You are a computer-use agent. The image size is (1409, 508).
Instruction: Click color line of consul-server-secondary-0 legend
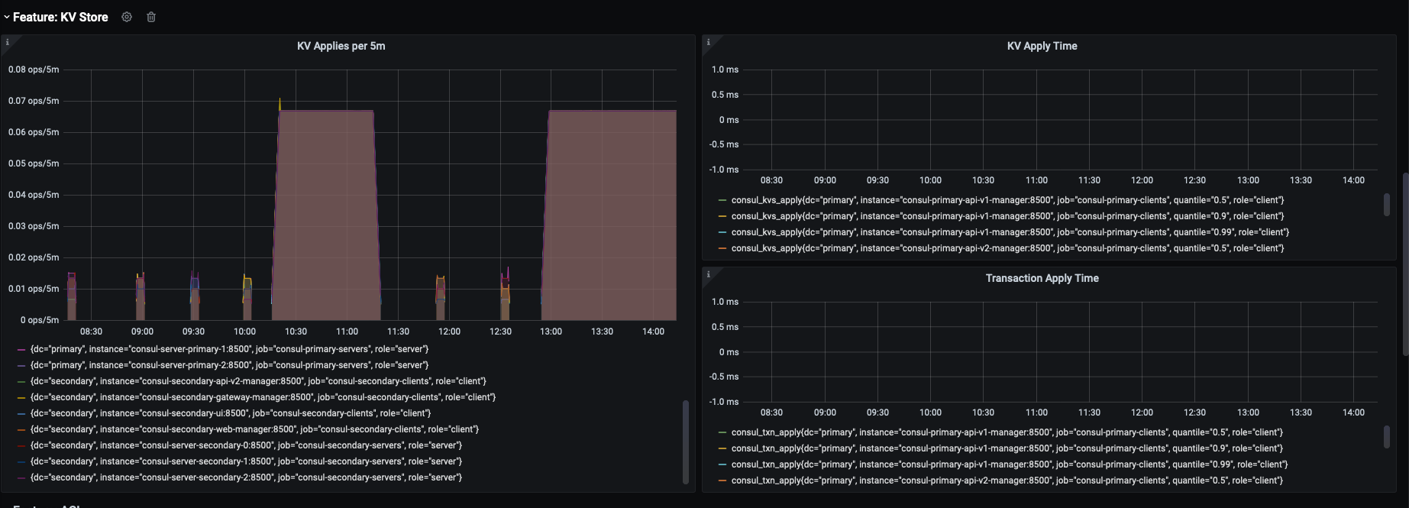tap(21, 445)
